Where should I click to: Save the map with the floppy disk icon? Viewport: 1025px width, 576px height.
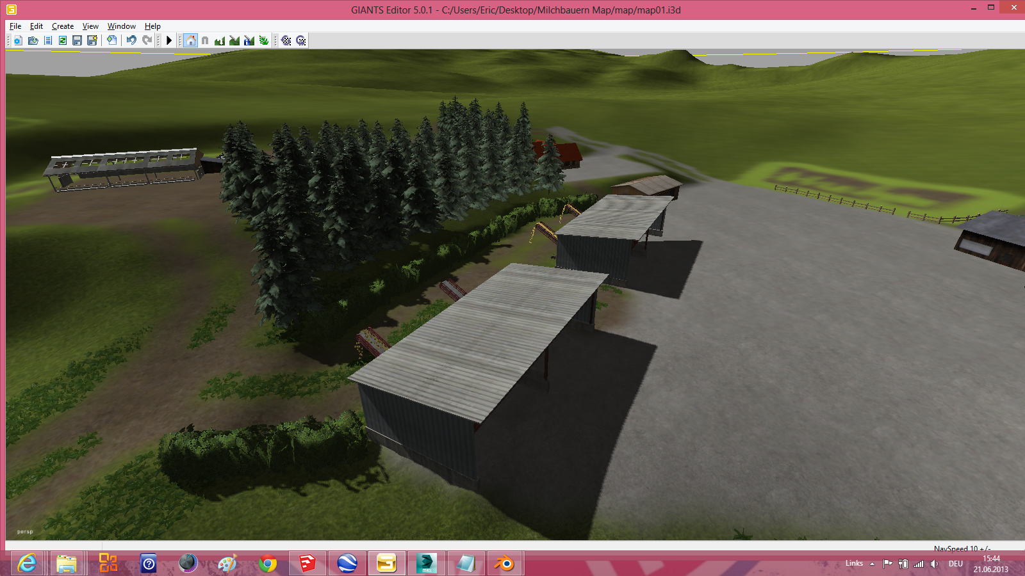click(77, 40)
